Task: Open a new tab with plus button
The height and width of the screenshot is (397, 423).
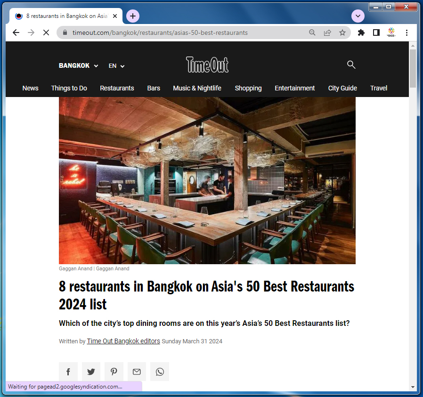Action: [x=133, y=16]
